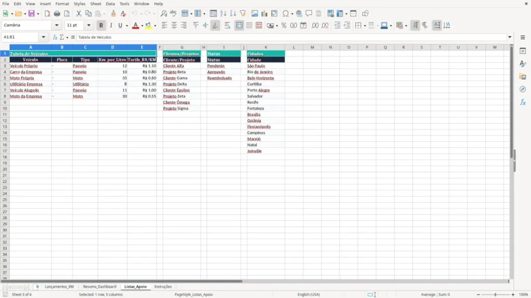Insert a comment
The height and width of the screenshot is (298, 531).
pyautogui.click(x=309, y=13)
